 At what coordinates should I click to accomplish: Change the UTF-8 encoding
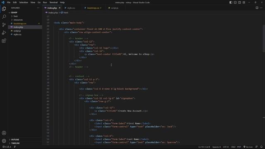coord(226,147)
